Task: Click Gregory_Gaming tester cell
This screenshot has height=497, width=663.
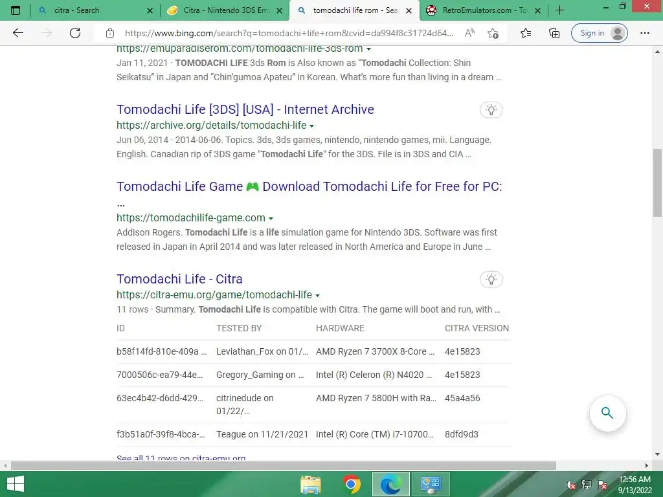Action: tap(260, 375)
